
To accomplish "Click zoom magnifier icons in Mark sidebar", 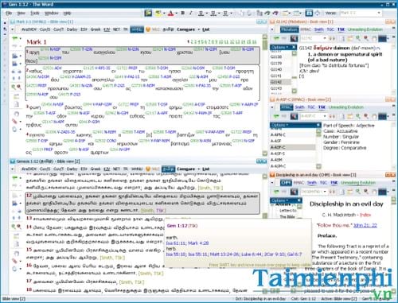I will pos(16,87).
